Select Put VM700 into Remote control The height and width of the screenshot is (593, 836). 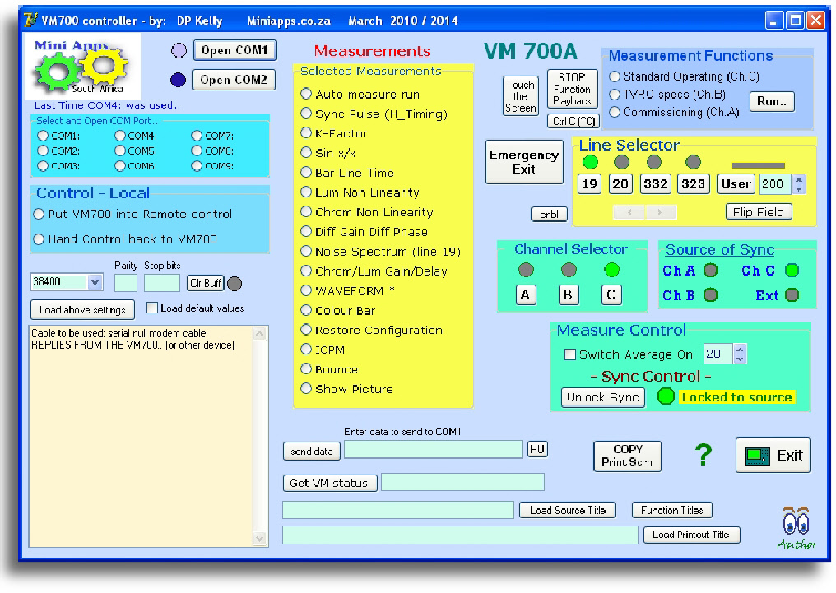[x=37, y=213]
